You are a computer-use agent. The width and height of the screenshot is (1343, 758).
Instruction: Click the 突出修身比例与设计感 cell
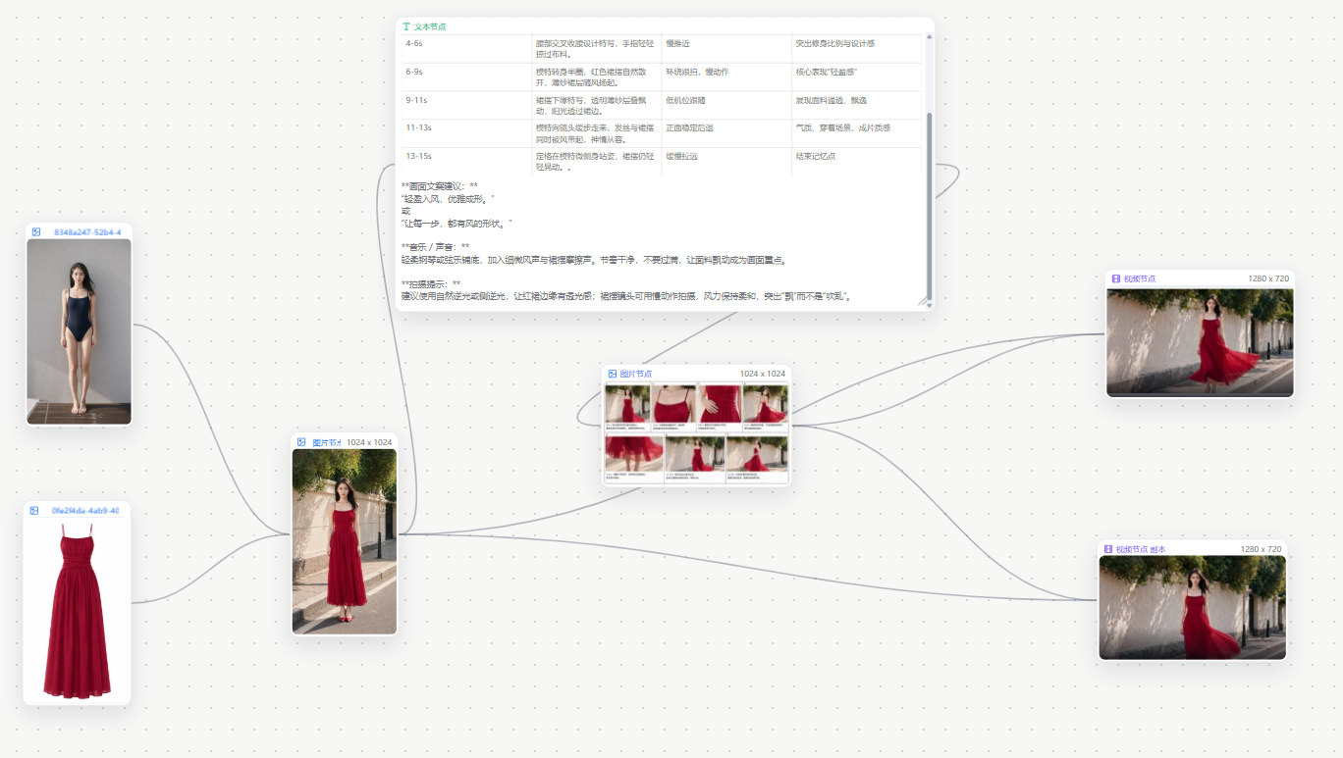pos(857,49)
